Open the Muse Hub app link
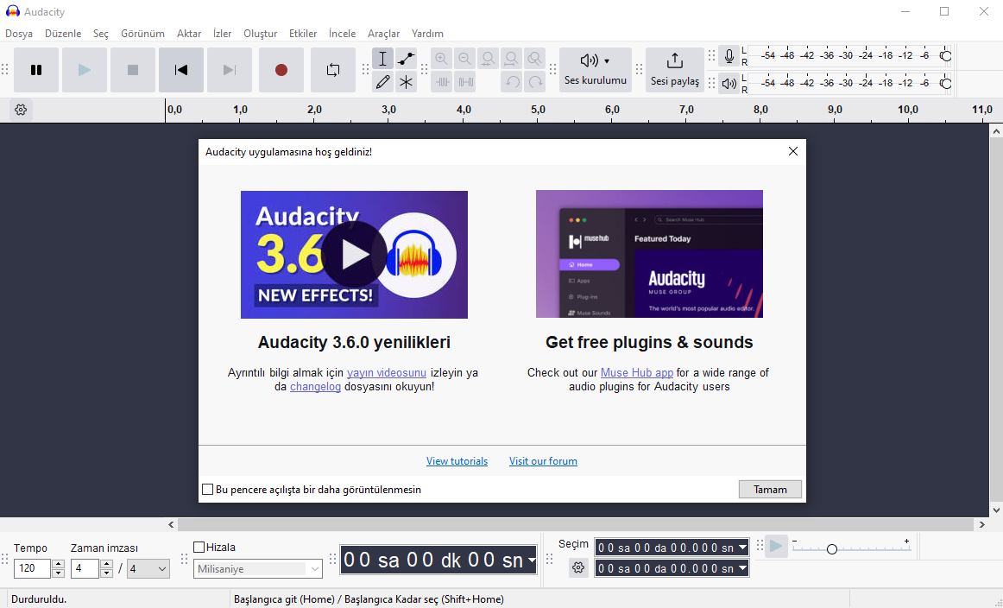This screenshot has width=1003, height=608. [636, 372]
